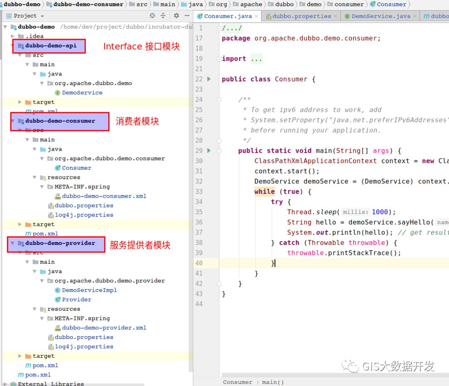
Task: Open DemoService interface in project tree
Action: point(82,93)
